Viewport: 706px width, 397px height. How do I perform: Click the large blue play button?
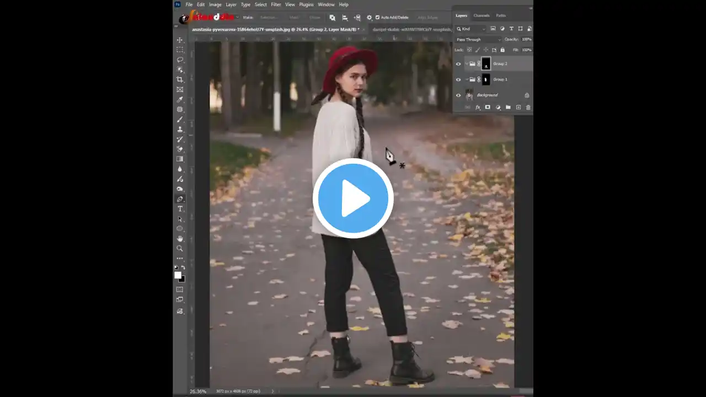353,198
